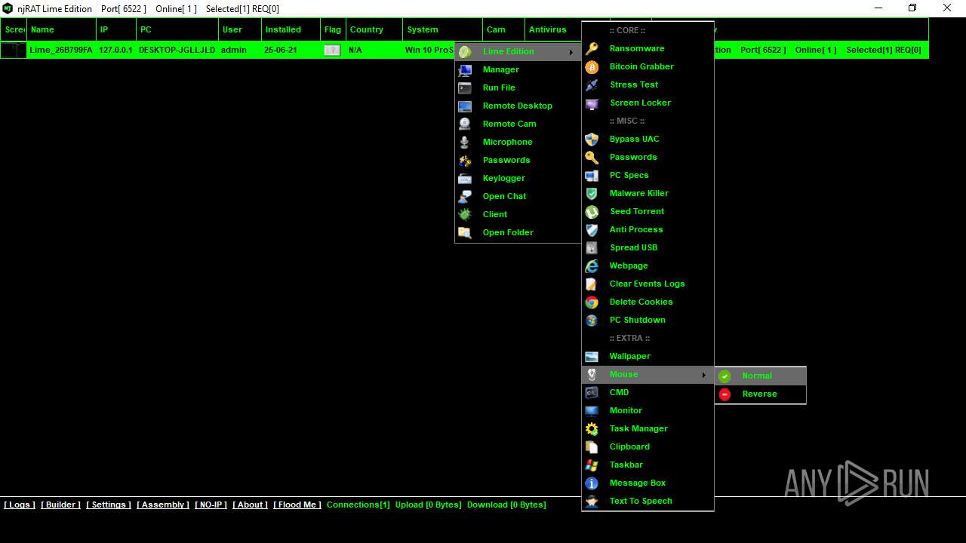Open the Assembly link

coord(163,505)
